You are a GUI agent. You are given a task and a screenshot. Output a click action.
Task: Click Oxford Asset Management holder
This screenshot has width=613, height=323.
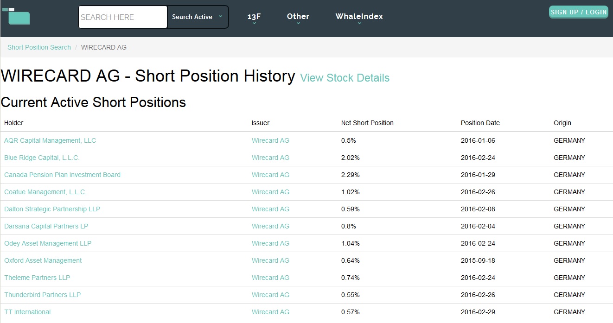(43, 260)
